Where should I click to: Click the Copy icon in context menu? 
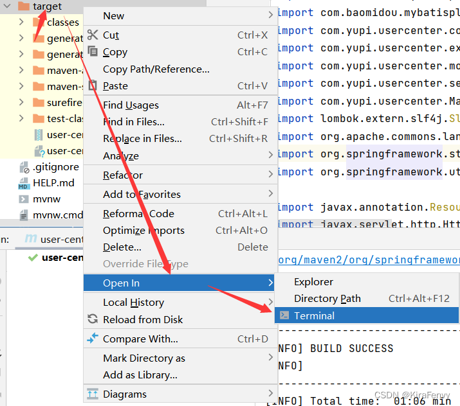[93, 52]
